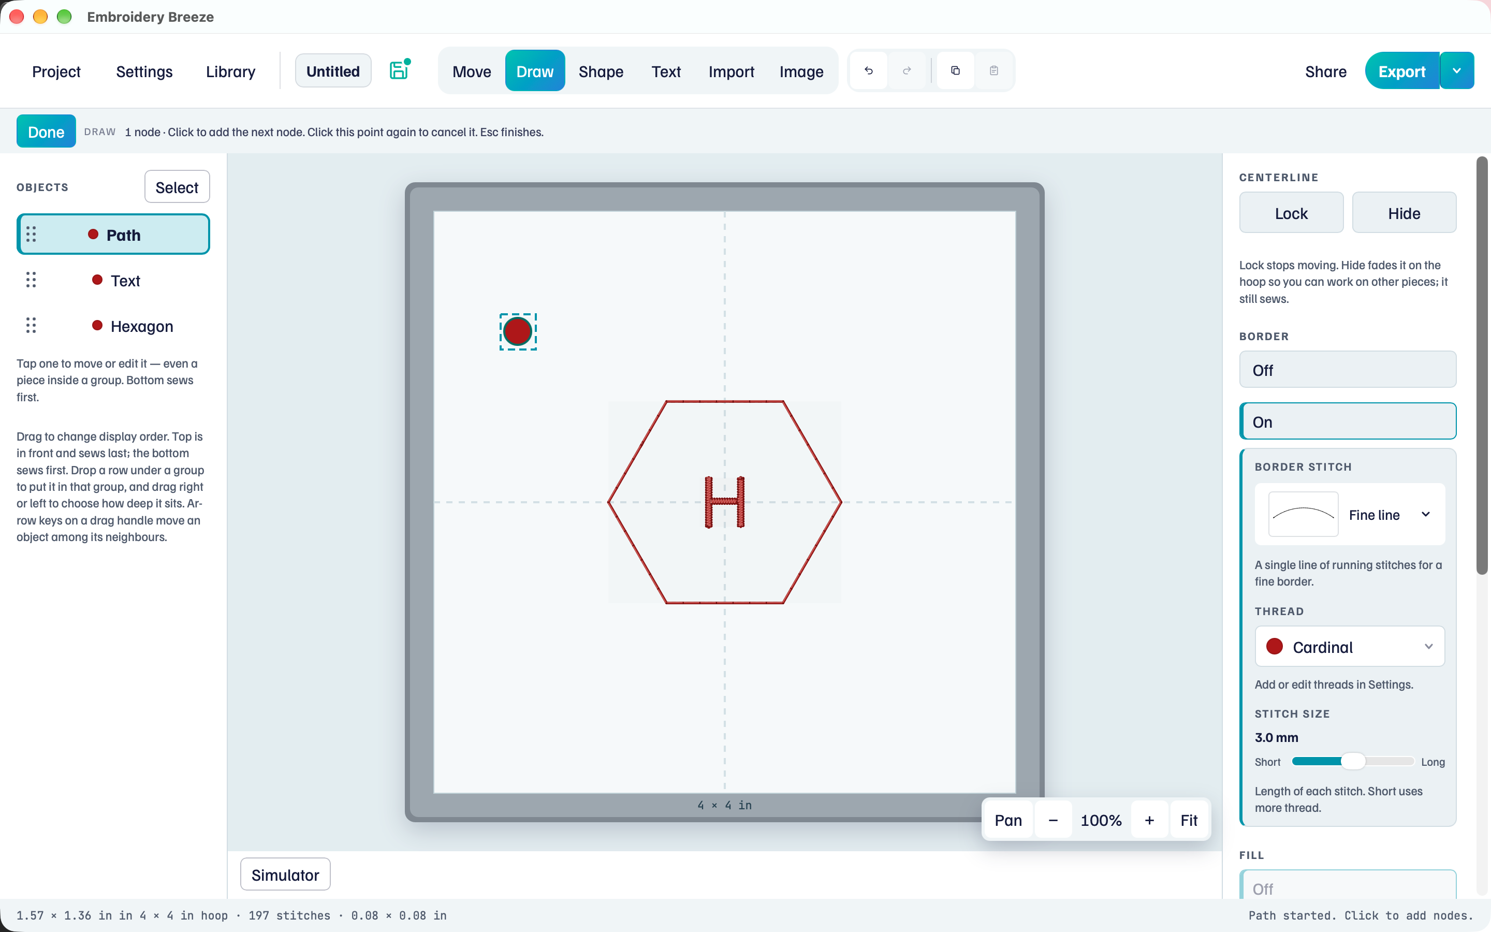1491x932 pixels.
Task: Open the Simulator
Action: (x=285, y=875)
